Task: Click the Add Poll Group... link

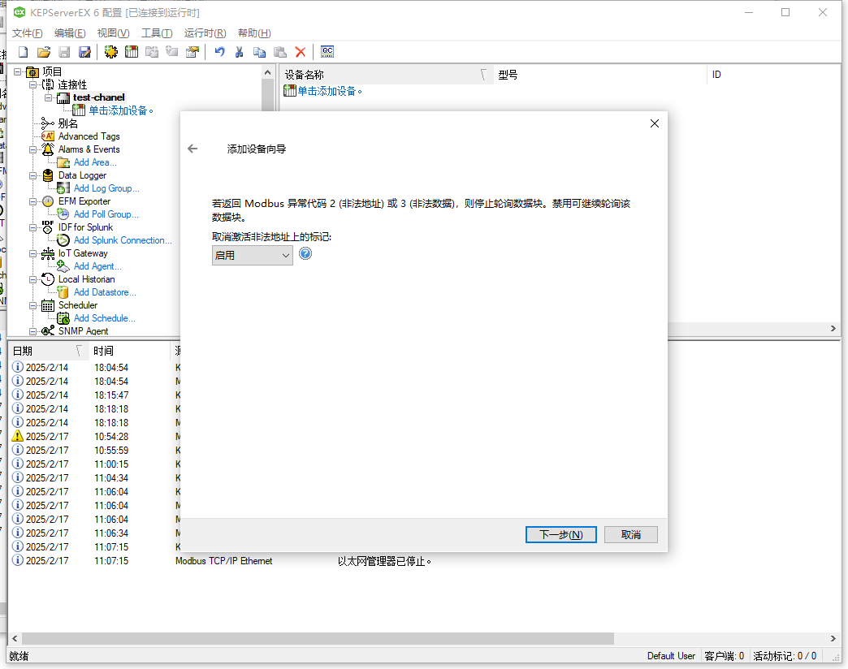Action: (106, 214)
